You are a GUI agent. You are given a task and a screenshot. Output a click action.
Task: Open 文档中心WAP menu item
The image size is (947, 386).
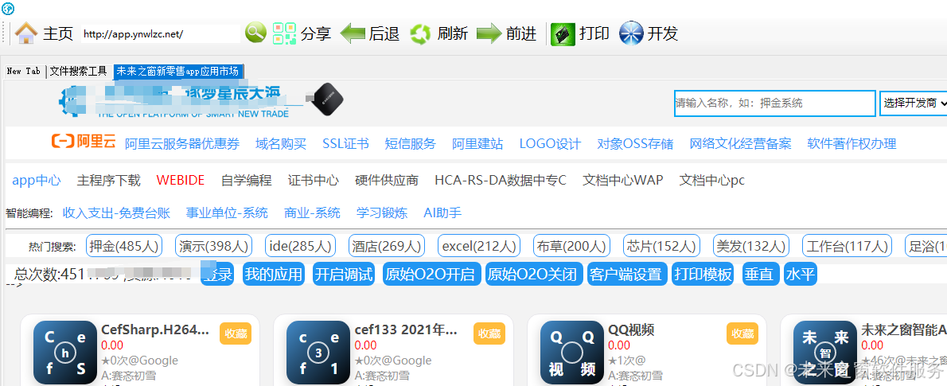pos(622,180)
